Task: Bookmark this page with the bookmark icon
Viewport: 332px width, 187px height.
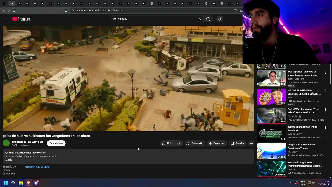Action: (66, 10)
